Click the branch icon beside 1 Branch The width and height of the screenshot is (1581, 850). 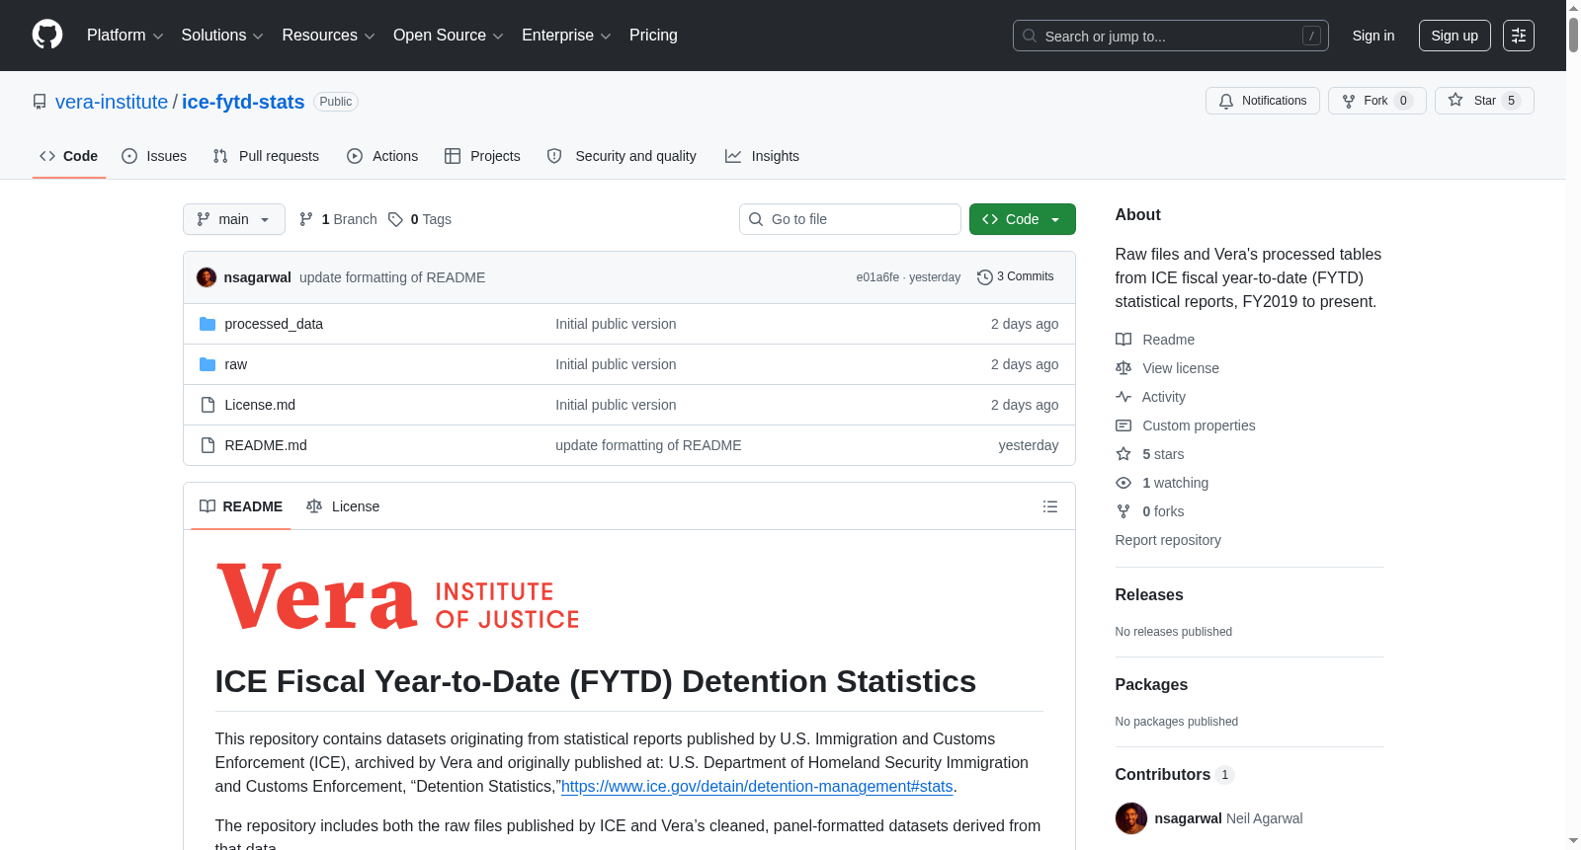306,219
